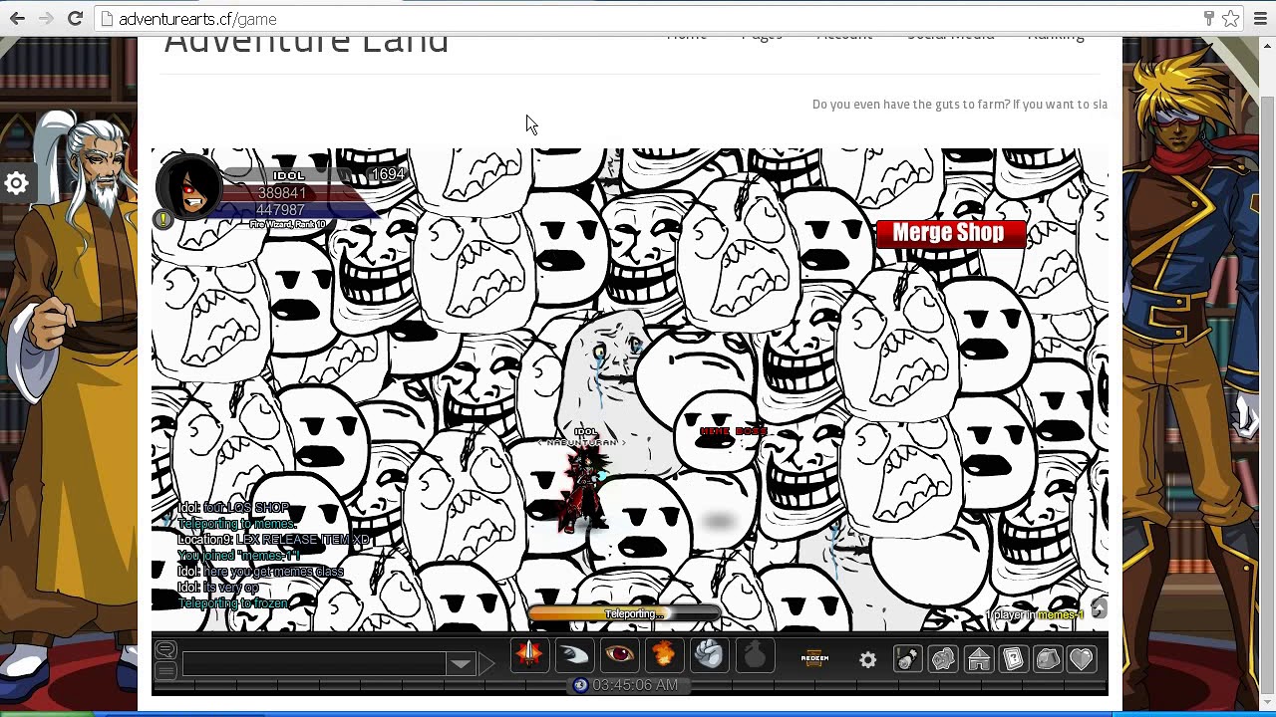Click chat line "Teleporting to memes."
This screenshot has height=717, width=1276.
(237, 524)
